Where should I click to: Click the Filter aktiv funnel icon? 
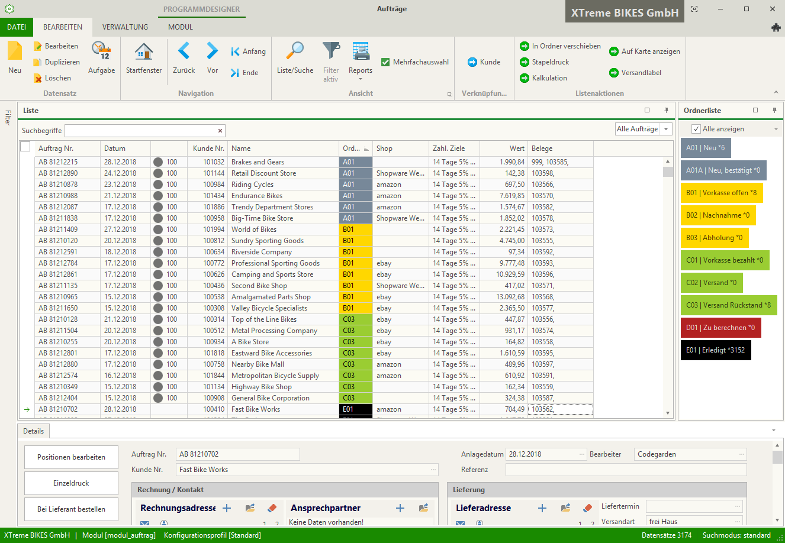pos(331,51)
